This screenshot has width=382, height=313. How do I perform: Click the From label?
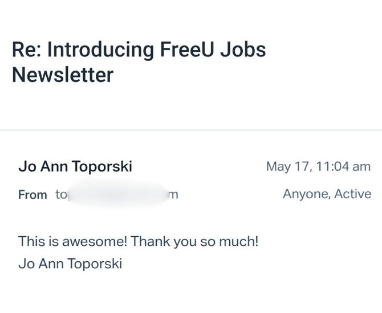32,195
